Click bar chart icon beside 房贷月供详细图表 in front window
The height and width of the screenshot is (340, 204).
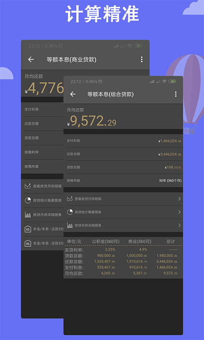pos(70,225)
